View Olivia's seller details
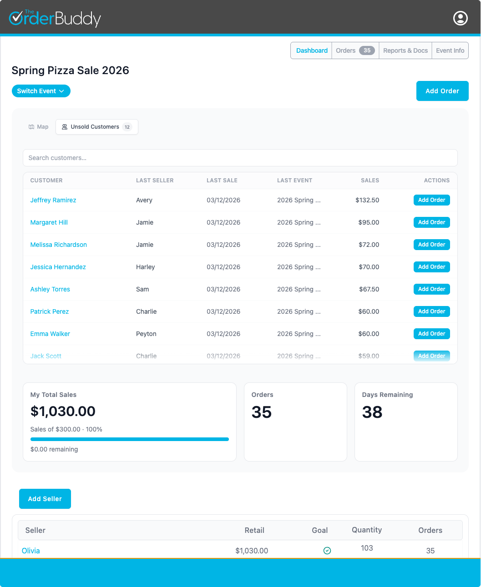481x587 pixels. point(30,551)
